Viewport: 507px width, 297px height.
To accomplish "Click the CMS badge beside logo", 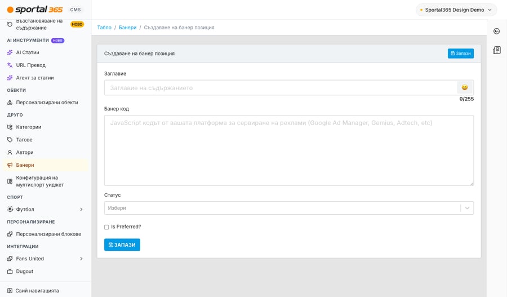I will click(x=75, y=10).
